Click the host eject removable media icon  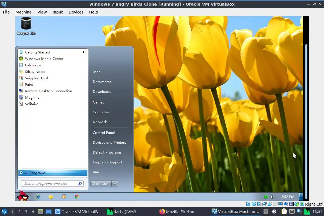tap(266, 211)
